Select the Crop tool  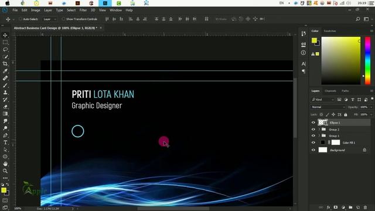(5, 64)
